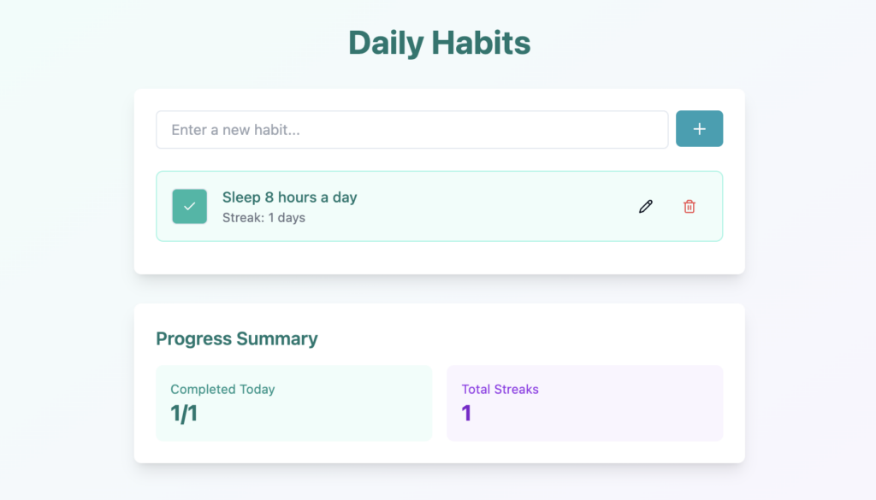
Task: Click the 'Daily Habits' page title
Action: coord(438,42)
